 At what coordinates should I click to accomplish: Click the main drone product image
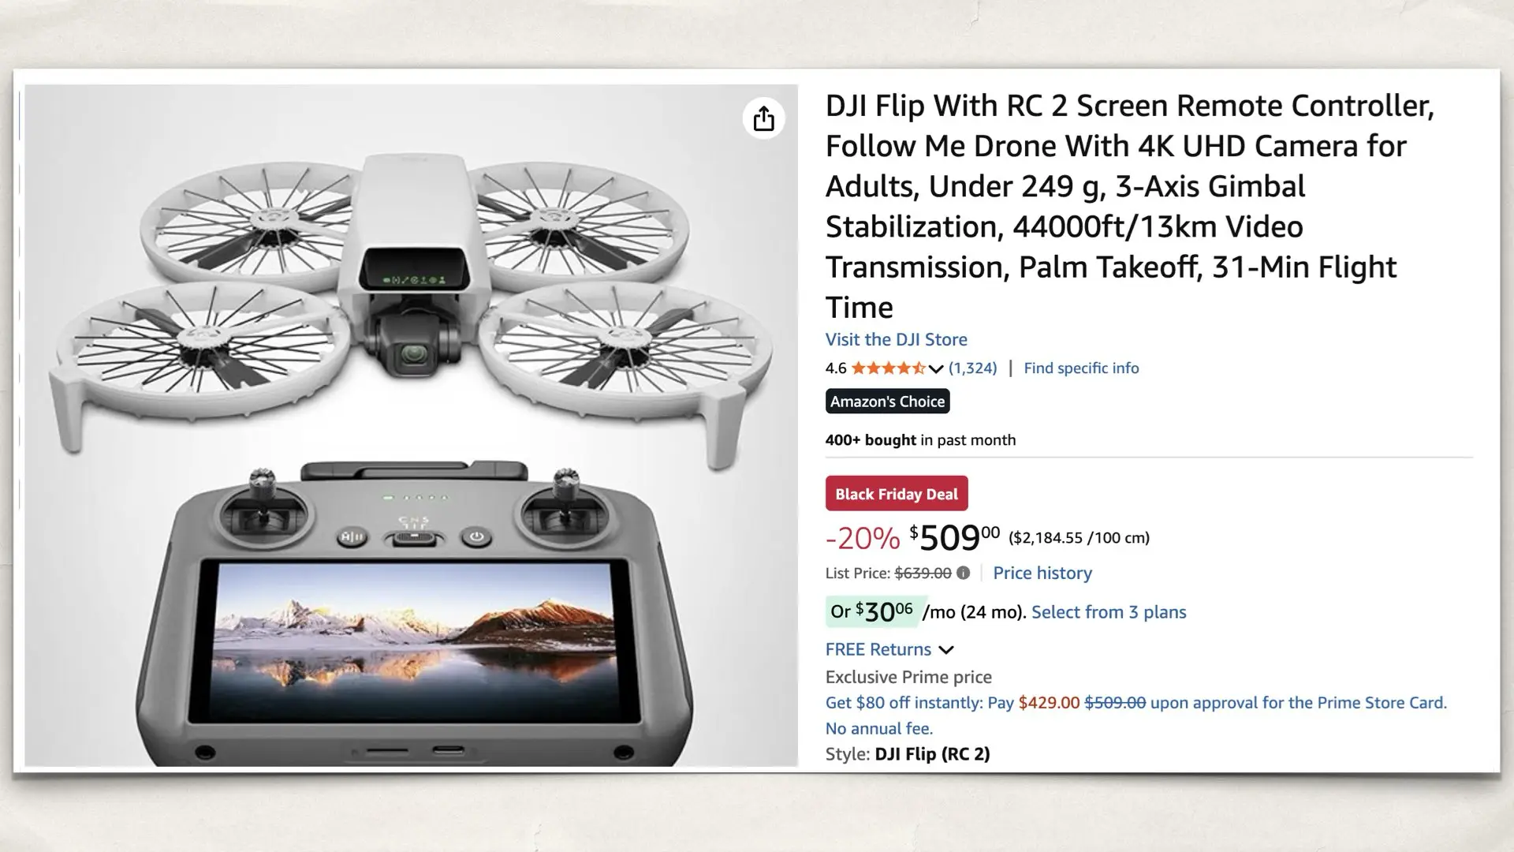[x=410, y=316]
